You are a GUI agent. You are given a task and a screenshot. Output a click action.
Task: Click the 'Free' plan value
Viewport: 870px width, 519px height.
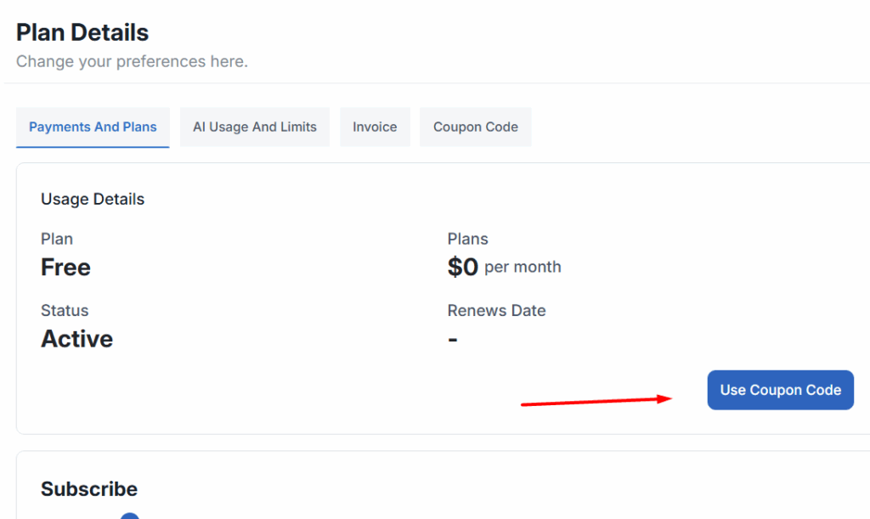click(65, 268)
